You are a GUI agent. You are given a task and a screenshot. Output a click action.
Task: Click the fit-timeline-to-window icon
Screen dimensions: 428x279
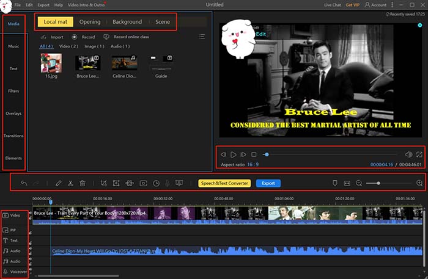click(x=347, y=183)
